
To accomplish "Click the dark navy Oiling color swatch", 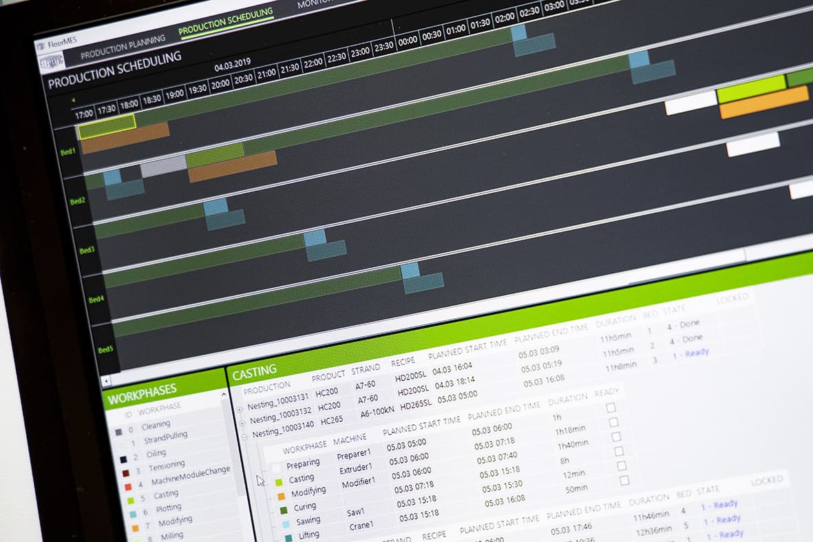I will tap(123, 459).
